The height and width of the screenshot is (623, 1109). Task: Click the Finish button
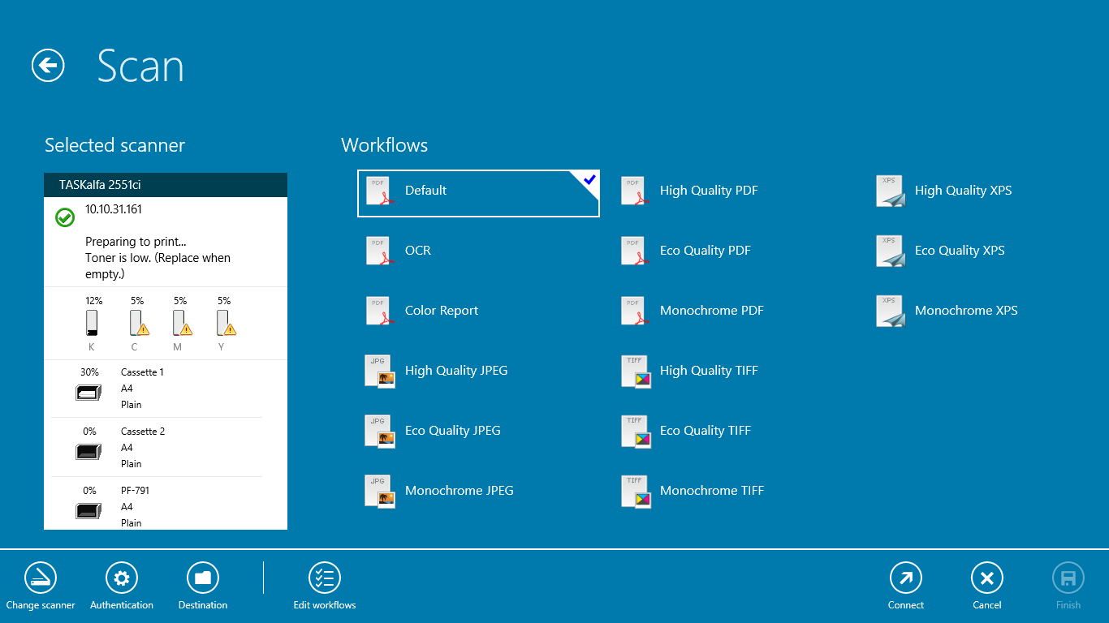tap(1068, 578)
